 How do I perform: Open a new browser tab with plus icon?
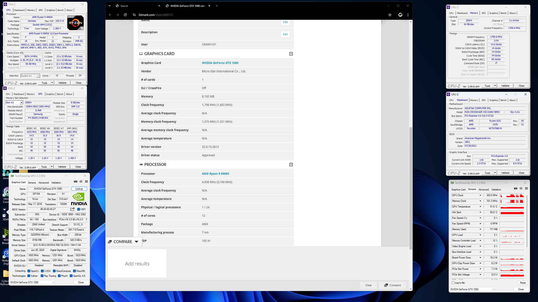[x=217, y=6]
